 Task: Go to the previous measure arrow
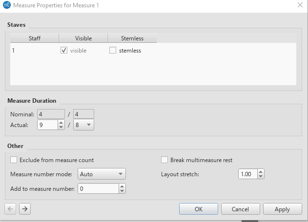[11, 209]
